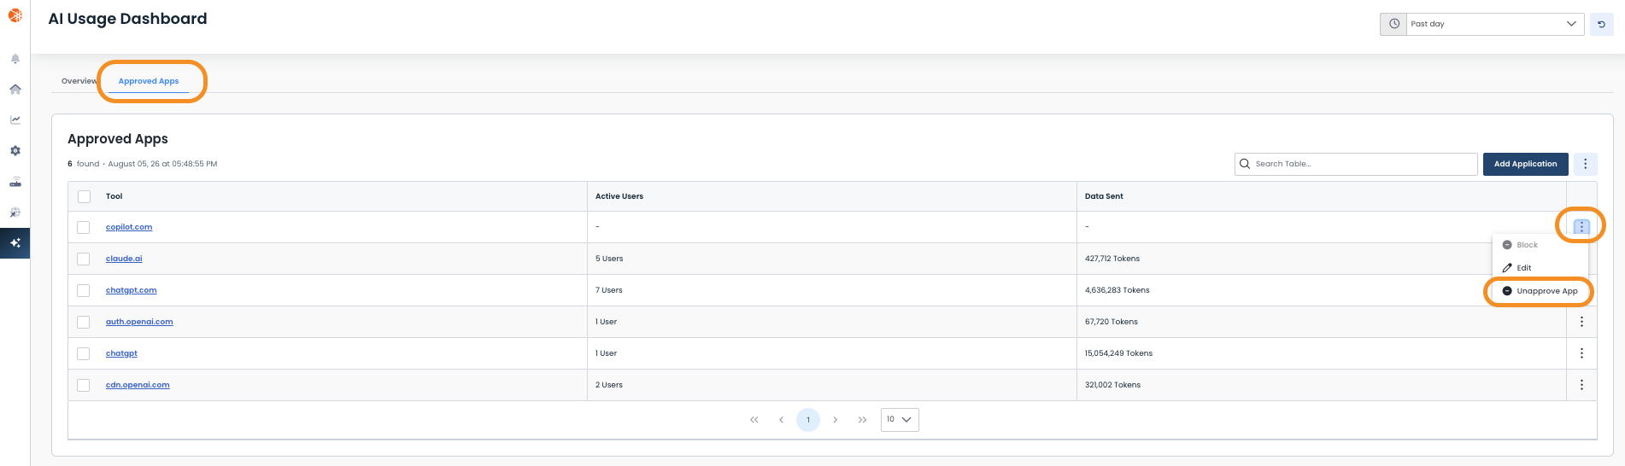Select all rows with the header checkbox
Image resolution: width=1625 pixels, height=466 pixels.
click(84, 196)
